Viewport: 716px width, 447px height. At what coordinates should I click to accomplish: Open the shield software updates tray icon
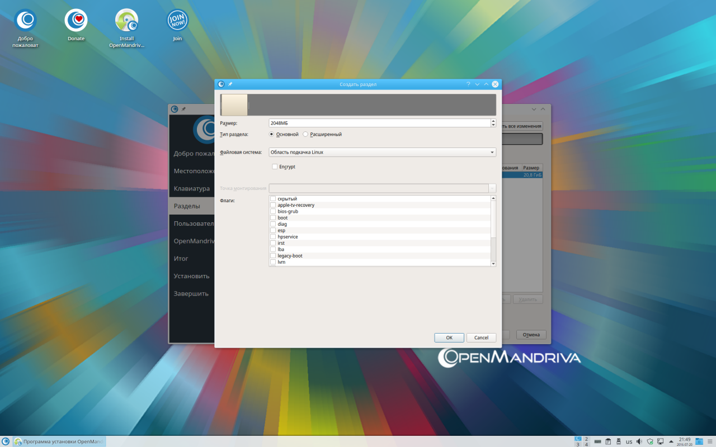pyautogui.click(x=650, y=441)
